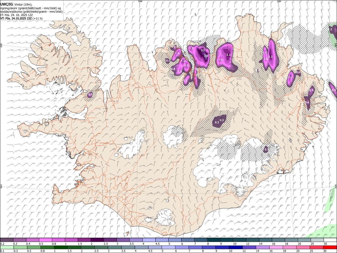Select the dark teal upper-row swatch starting at 8
Image resolution: width=337 pixels, height=253 pixels.
tap(214, 240)
